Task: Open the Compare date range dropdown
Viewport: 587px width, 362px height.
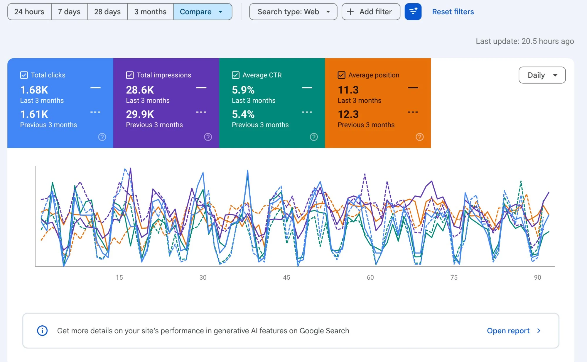Action: (203, 12)
